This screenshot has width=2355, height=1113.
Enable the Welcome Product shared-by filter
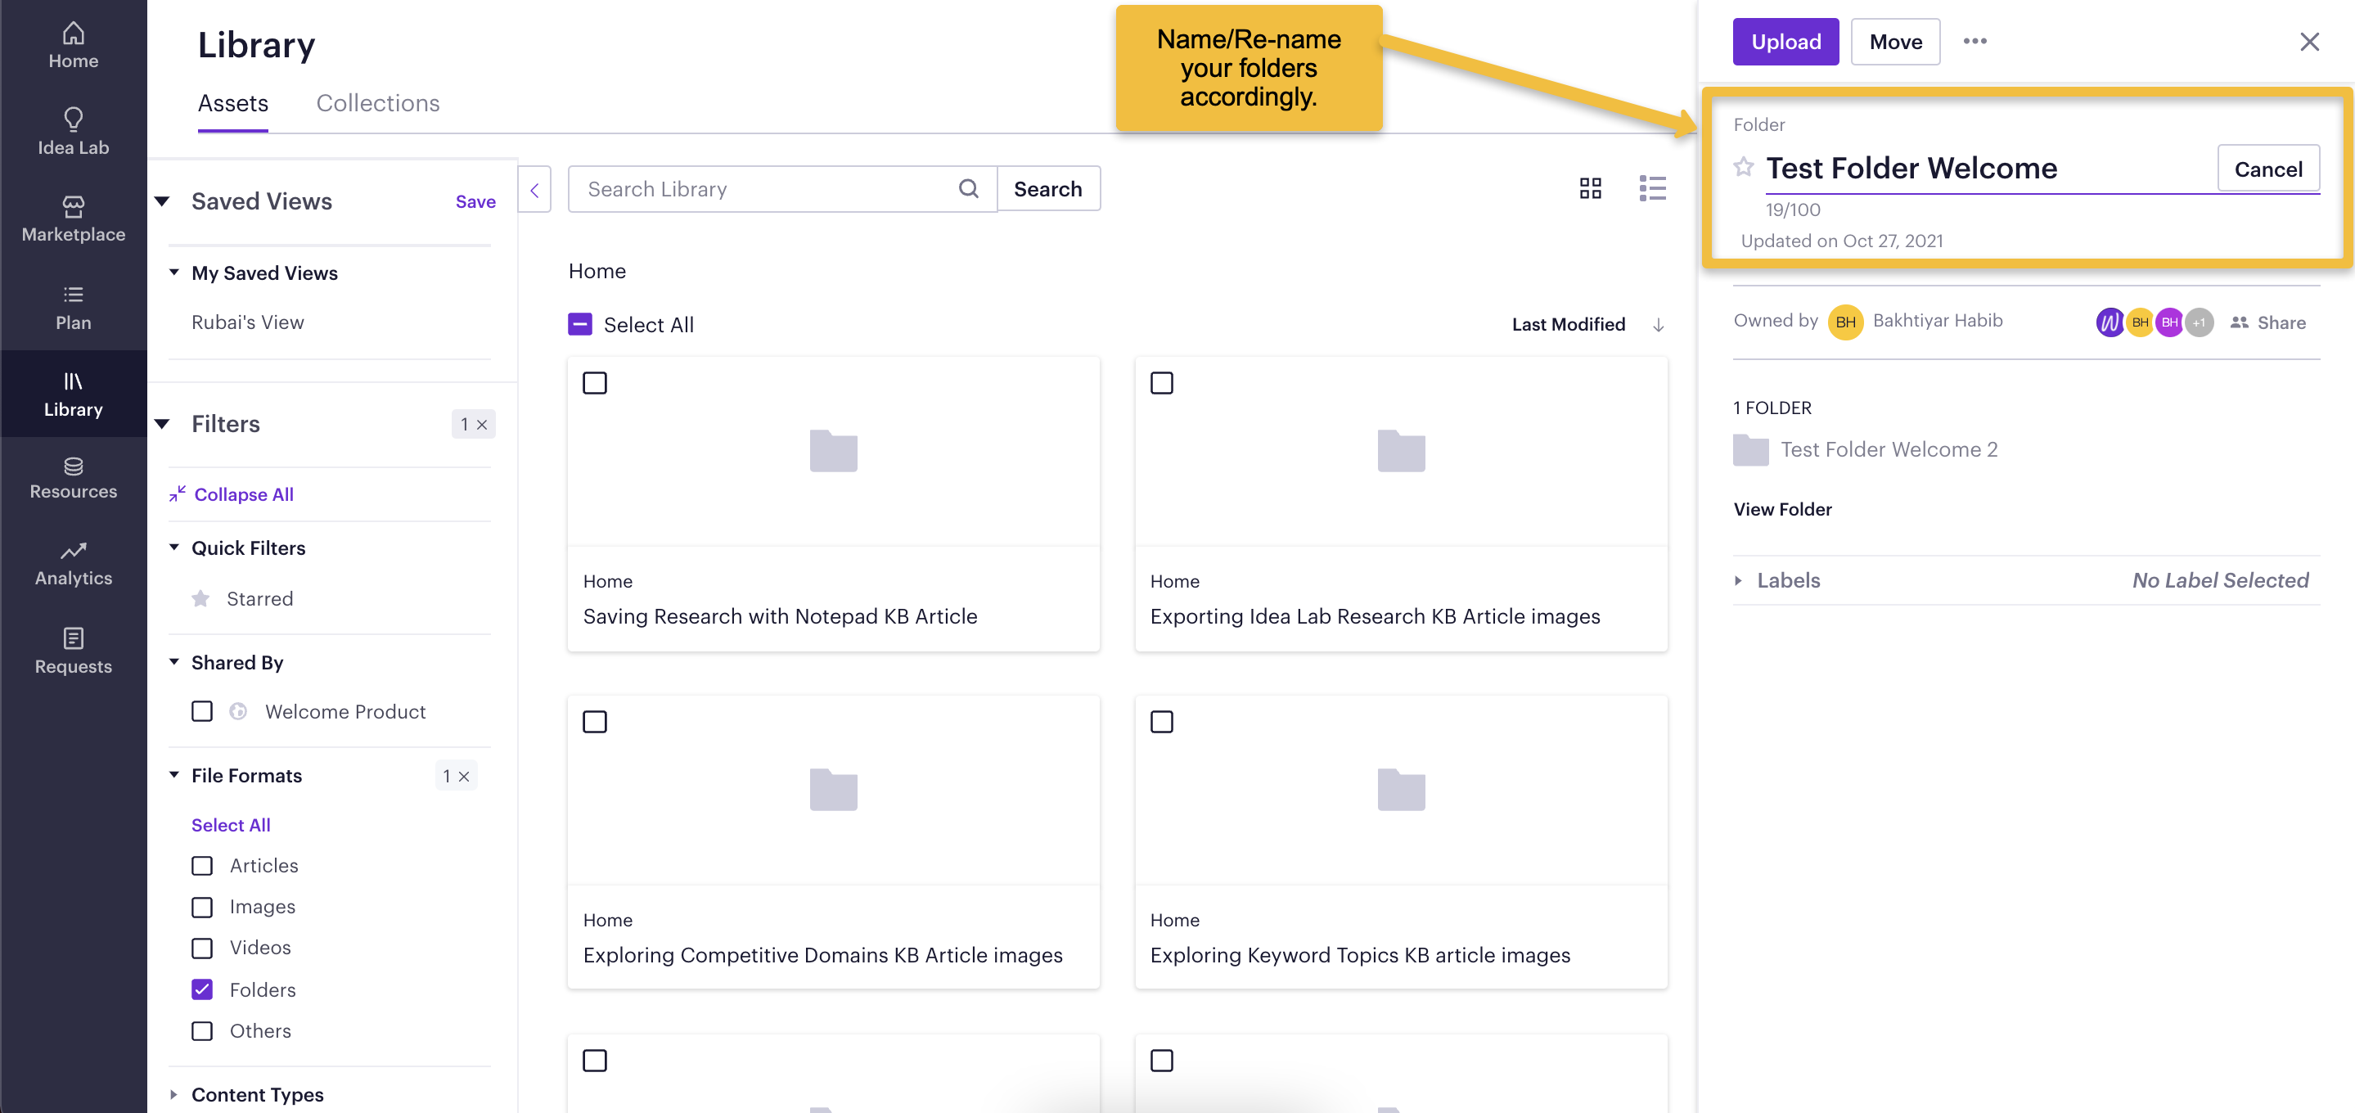click(x=202, y=711)
